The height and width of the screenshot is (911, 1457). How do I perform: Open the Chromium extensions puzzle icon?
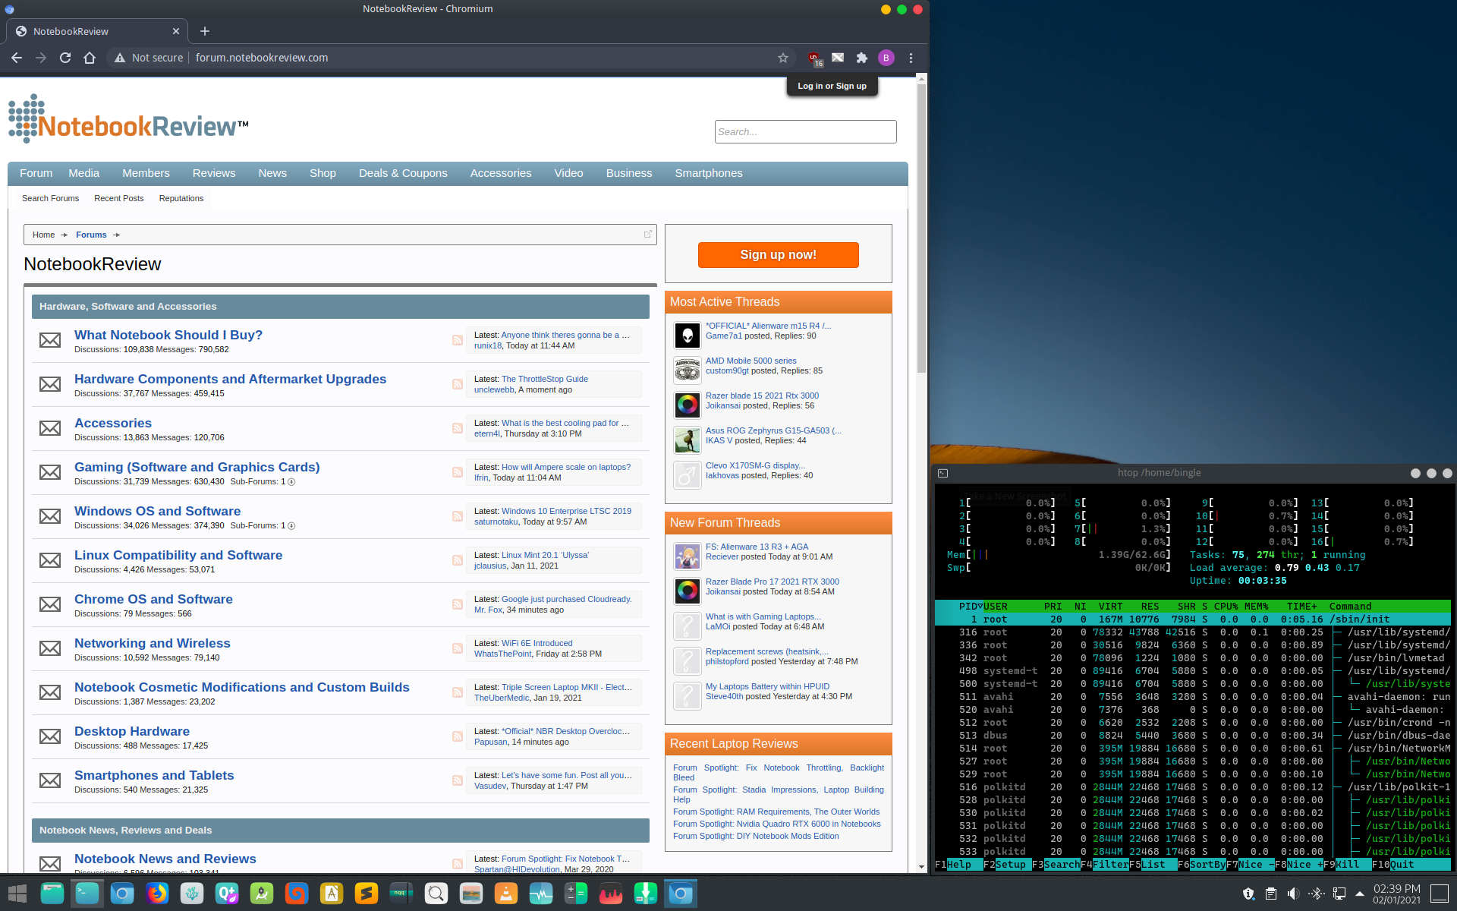click(x=862, y=58)
